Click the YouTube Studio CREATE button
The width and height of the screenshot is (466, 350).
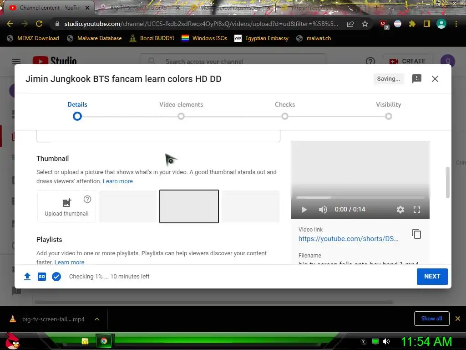tap(407, 61)
